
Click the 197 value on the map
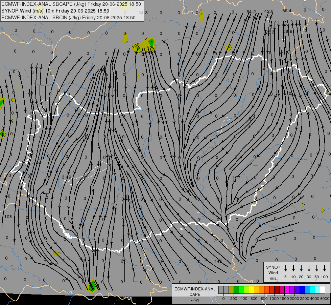[x=236, y=178]
